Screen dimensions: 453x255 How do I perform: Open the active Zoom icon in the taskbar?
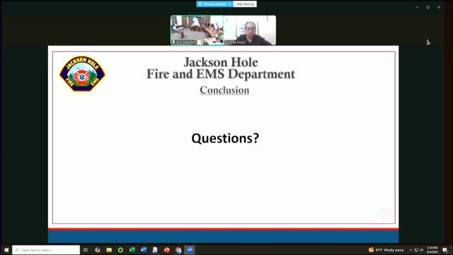[x=190, y=250]
